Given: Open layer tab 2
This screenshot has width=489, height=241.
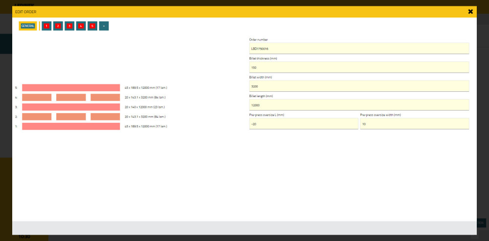Looking at the screenshot, I should pos(58,26).
